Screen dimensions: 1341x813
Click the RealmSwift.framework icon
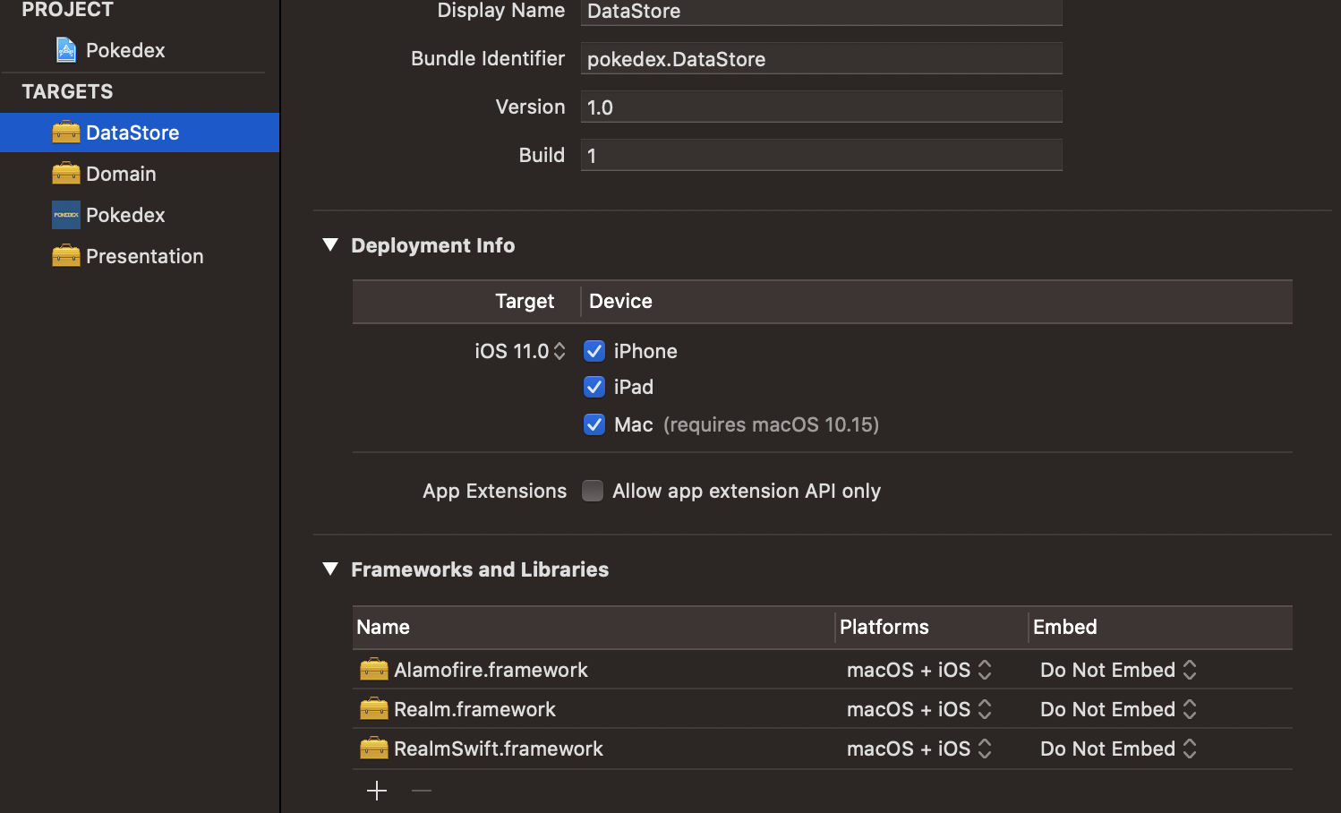pyautogui.click(x=373, y=748)
